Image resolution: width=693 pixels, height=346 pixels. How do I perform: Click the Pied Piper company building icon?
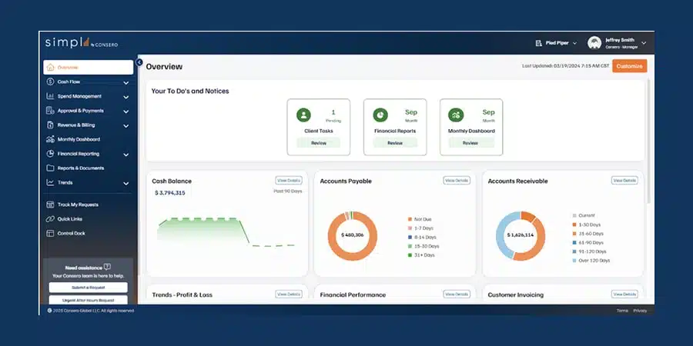click(539, 43)
